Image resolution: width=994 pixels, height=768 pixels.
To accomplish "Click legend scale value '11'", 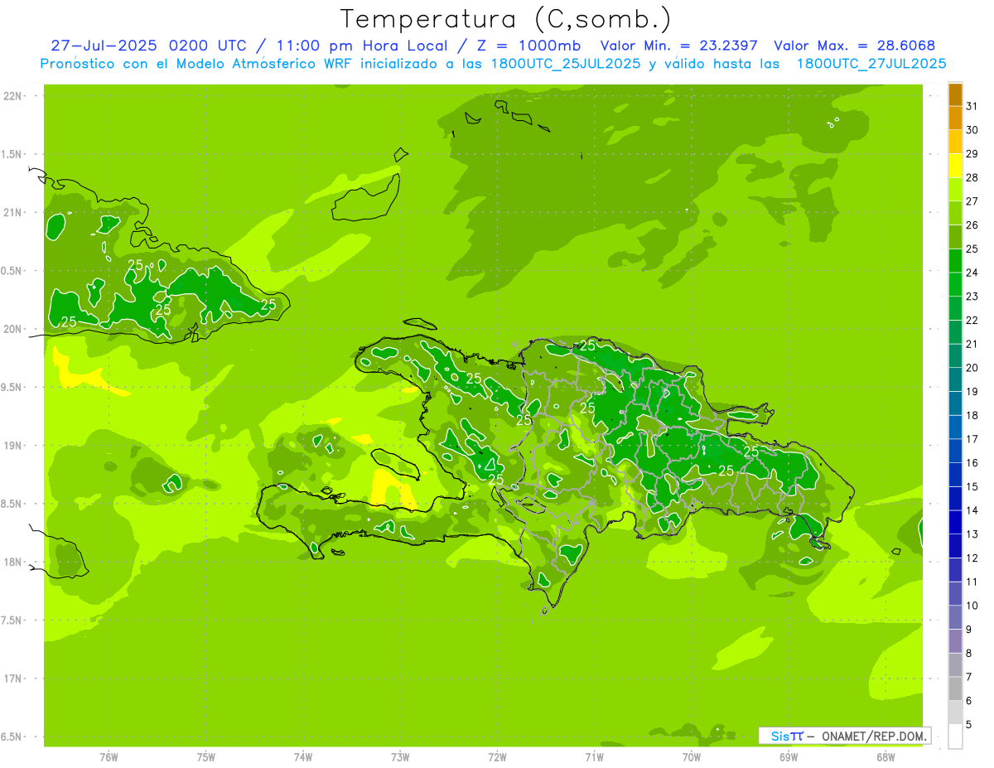I will pos(972,582).
